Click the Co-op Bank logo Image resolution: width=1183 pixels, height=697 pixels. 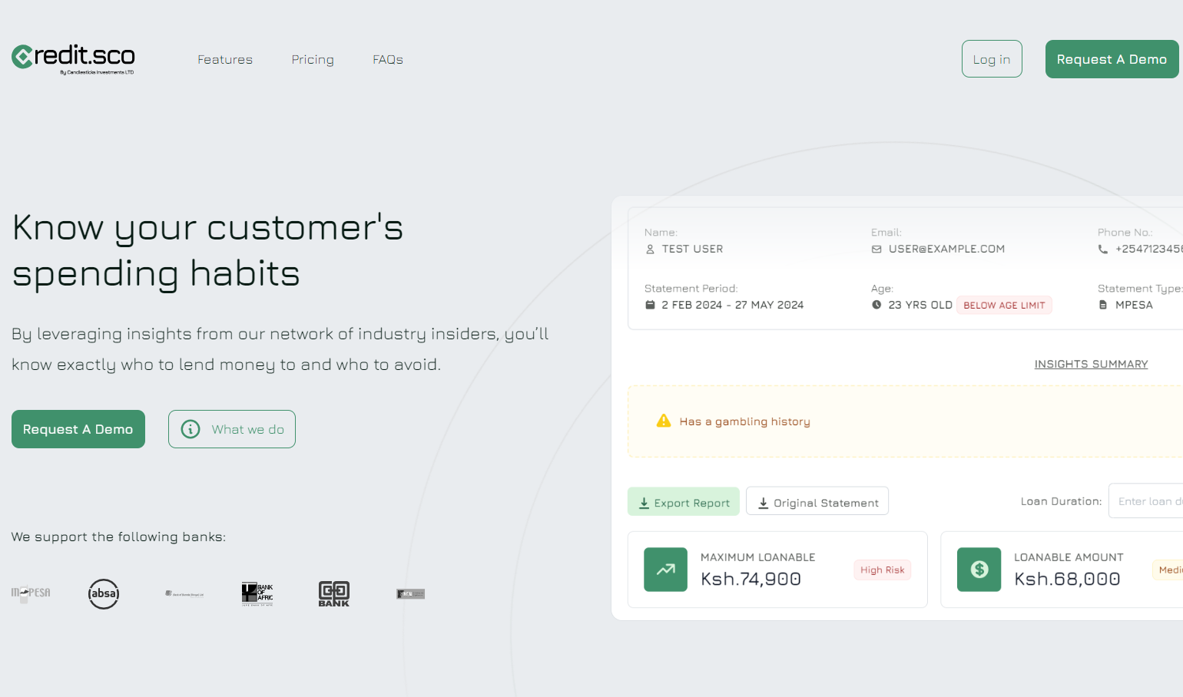click(334, 593)
